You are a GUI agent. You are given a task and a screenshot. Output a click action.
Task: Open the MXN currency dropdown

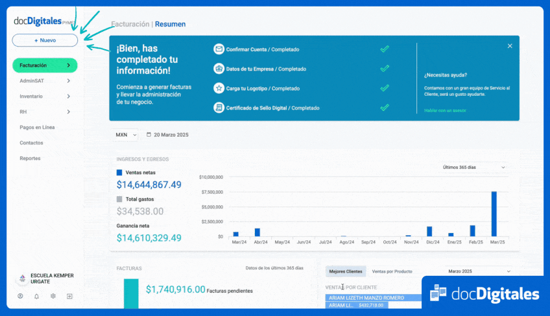pos(126,135)
